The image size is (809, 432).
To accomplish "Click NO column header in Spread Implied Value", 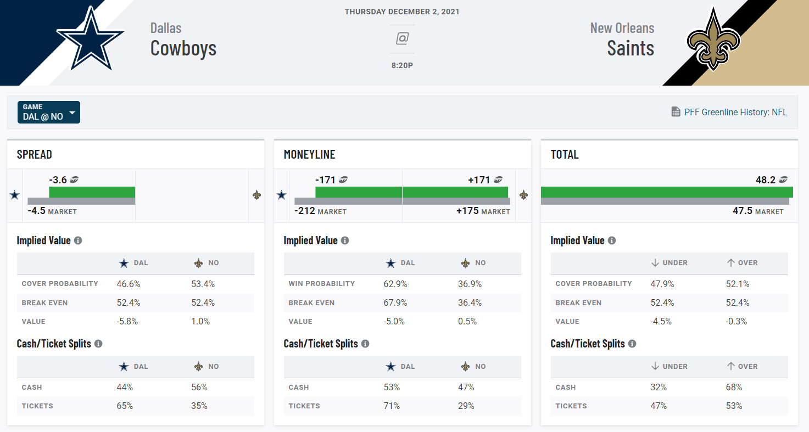I will click(x=207, y=263).
